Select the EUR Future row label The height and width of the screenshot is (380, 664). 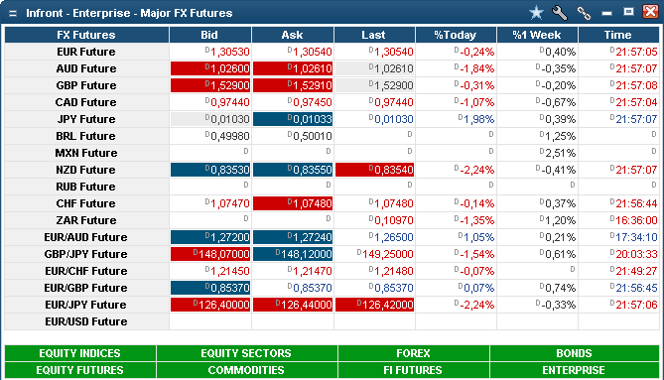(86, 52)
